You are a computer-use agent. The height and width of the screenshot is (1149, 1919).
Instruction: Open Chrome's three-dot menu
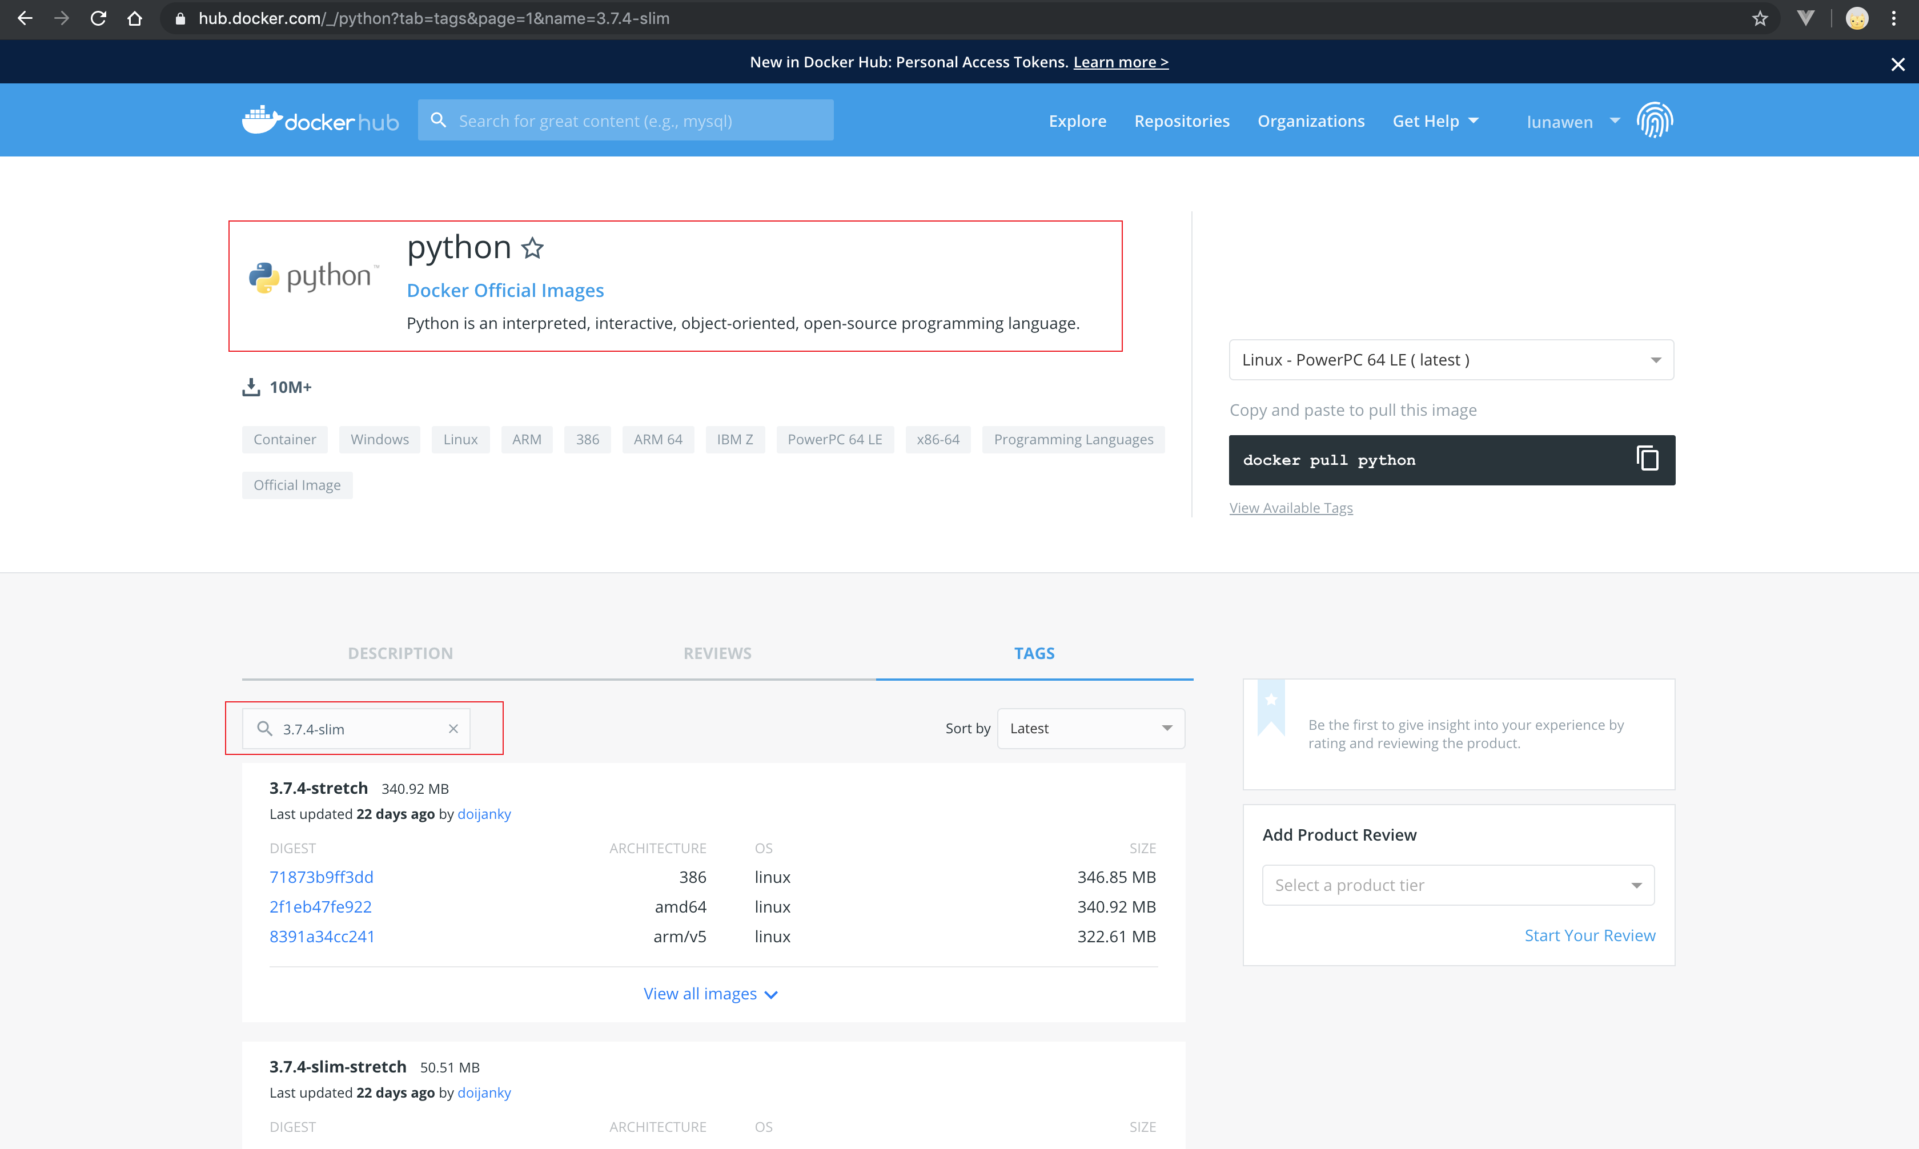pyautogui.click(x=1893, y=19)
